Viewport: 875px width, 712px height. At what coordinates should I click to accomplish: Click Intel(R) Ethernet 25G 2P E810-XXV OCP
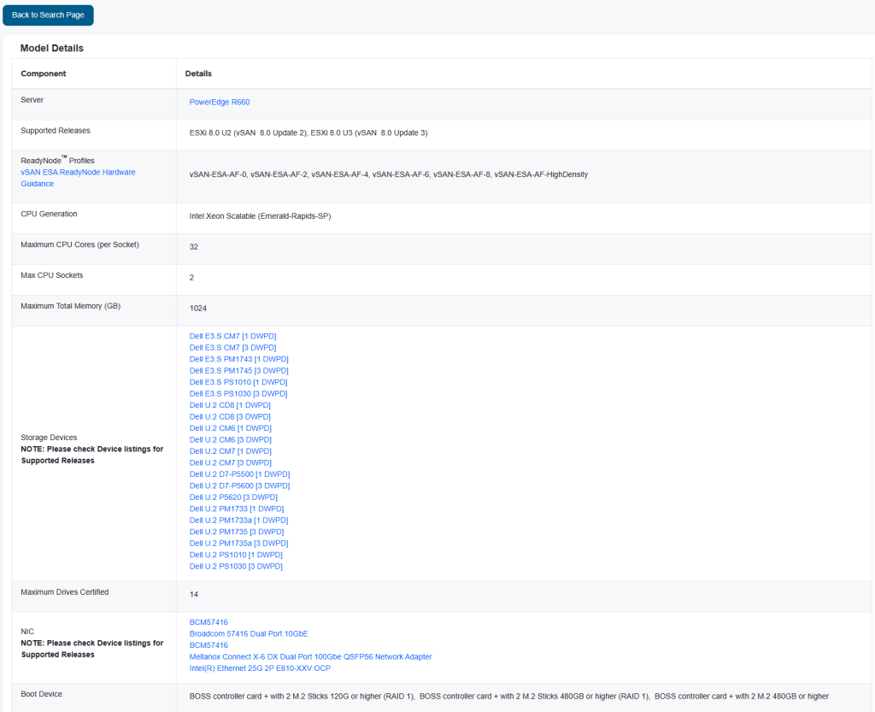tap(260, 668)
